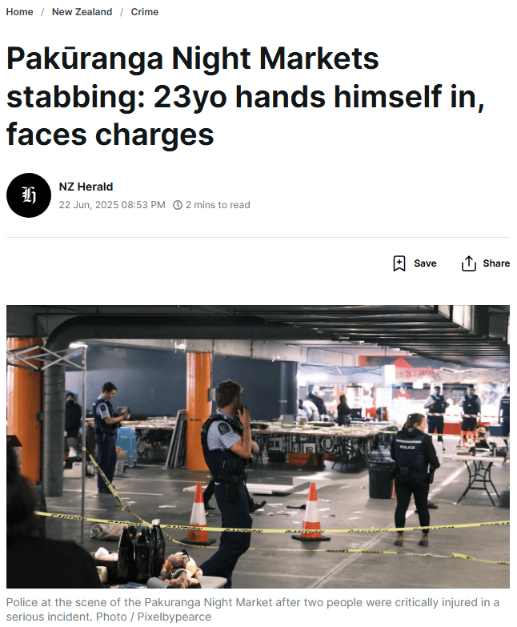This screenshot has height=627, width=517.
Task: Open the NZ Herald round logo avatar
Action: [29, 195]
